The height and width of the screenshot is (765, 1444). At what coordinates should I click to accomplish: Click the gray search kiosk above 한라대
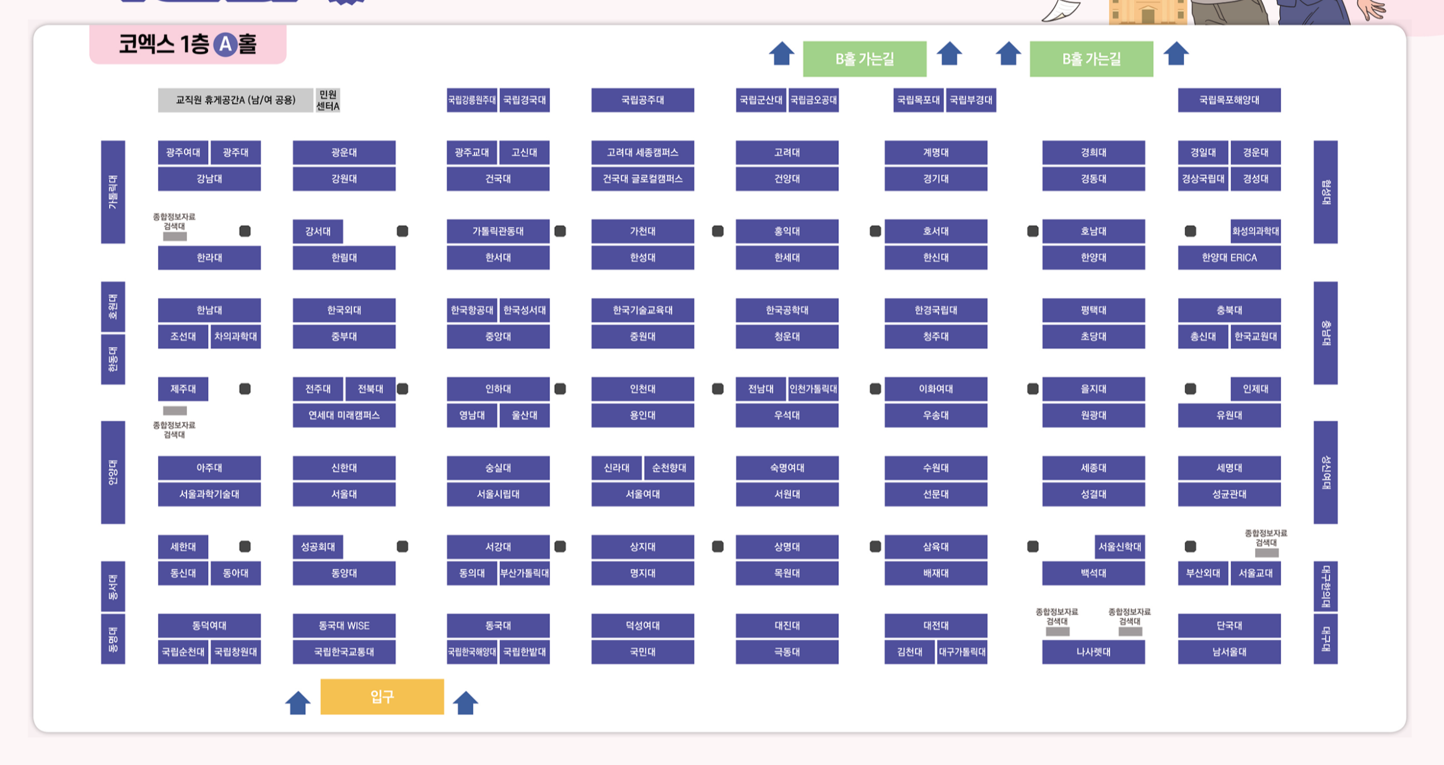point(175,237)
